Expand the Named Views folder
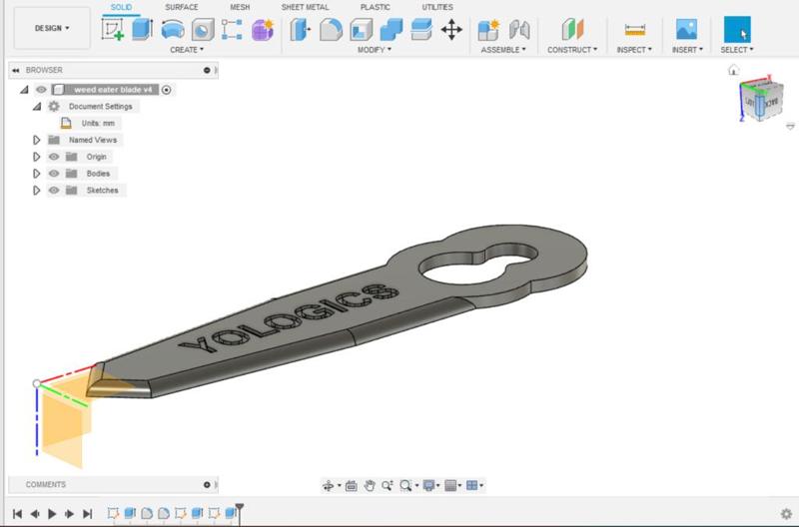799x527 pixels. 36,140
